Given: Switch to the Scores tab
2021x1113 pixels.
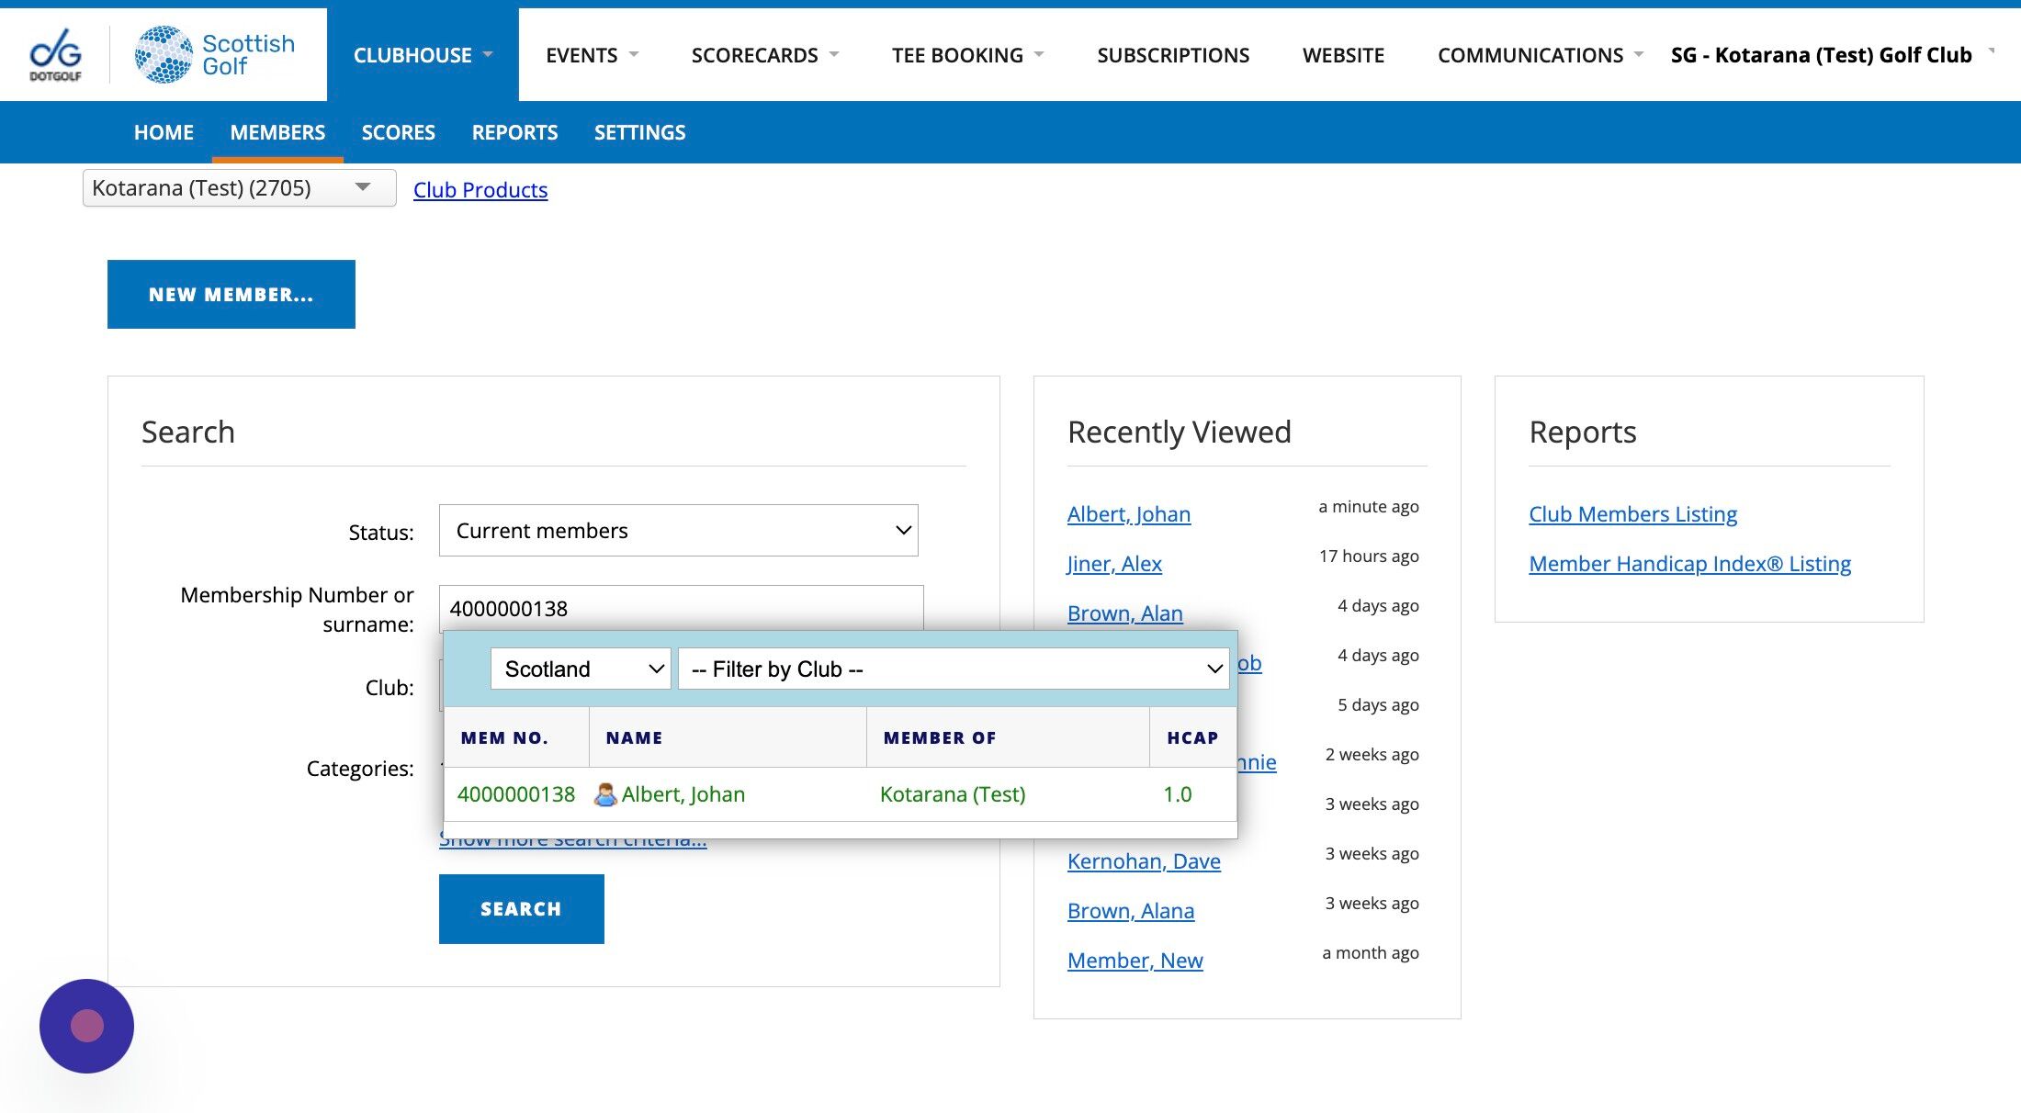Looking at the screenshot, I should click(x=398, y=132).
